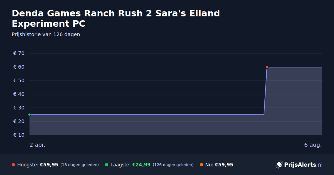334x175 pixels.
Task: Click the 2 apr. start date label
Action: coord(37,145)
